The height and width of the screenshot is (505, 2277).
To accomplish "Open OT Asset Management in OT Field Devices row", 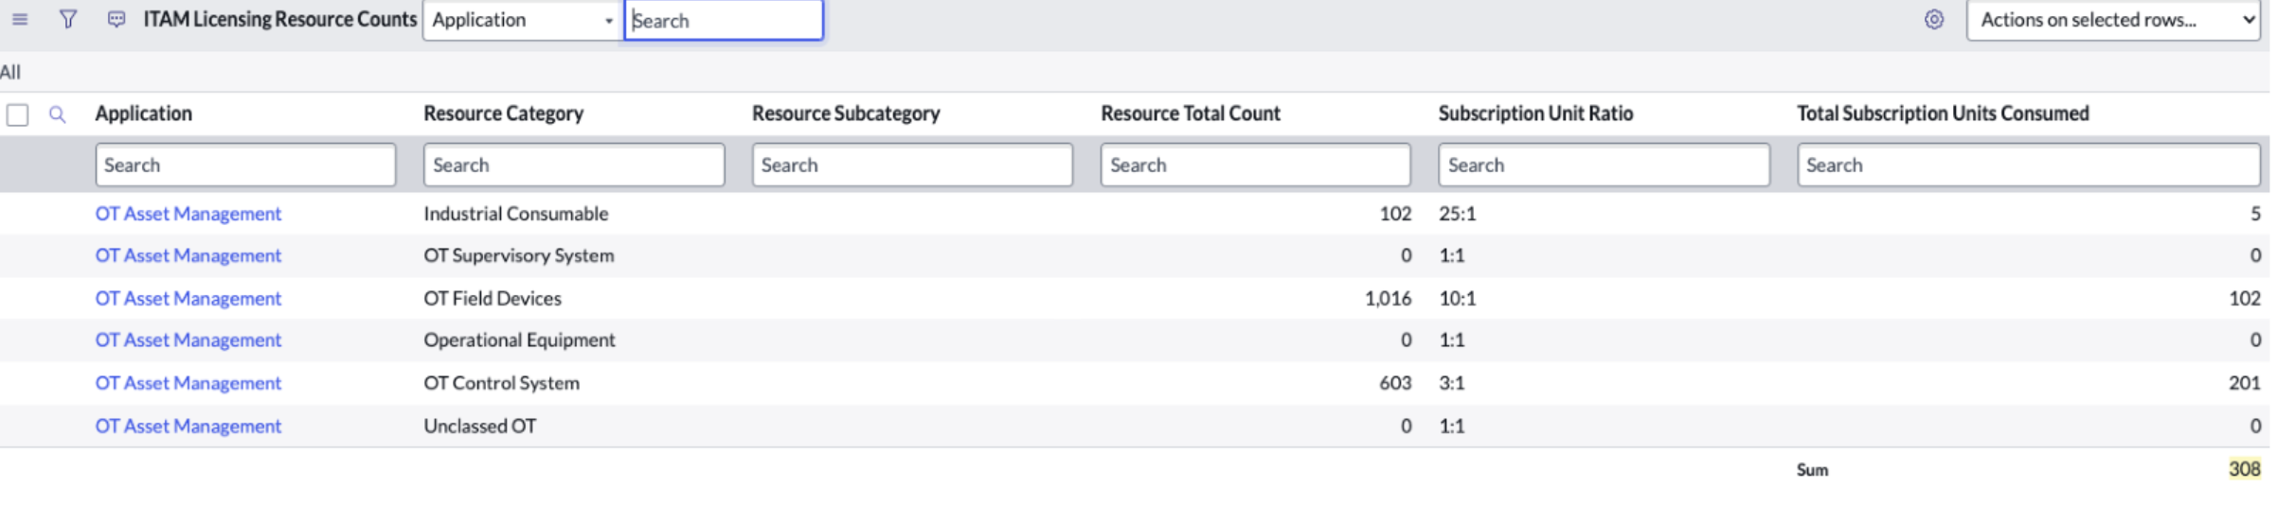I will pyautogui.click(x=188, y=298).
